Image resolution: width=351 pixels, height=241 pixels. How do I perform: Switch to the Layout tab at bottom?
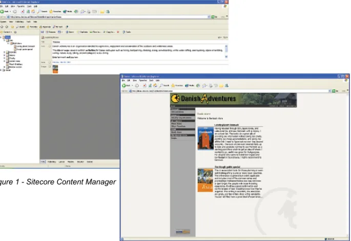coord(61,162)
